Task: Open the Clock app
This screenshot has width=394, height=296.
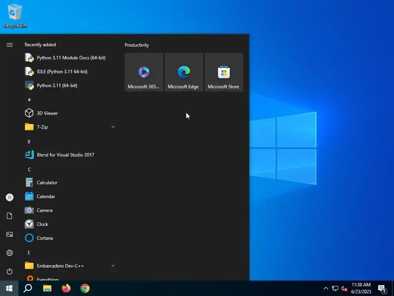Action: tap(70, 224)
